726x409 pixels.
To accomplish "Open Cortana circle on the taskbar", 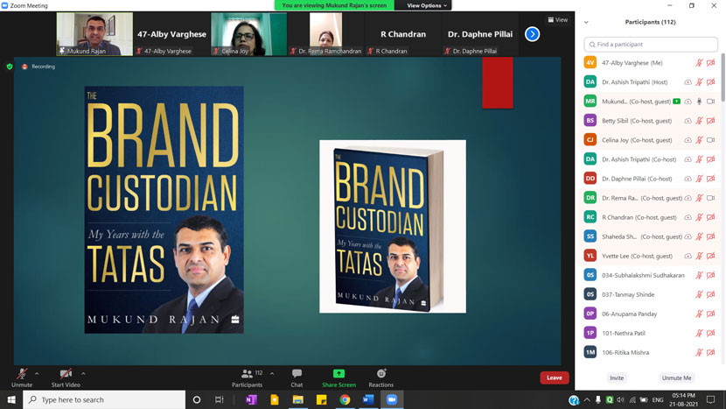I will [197, 399].
